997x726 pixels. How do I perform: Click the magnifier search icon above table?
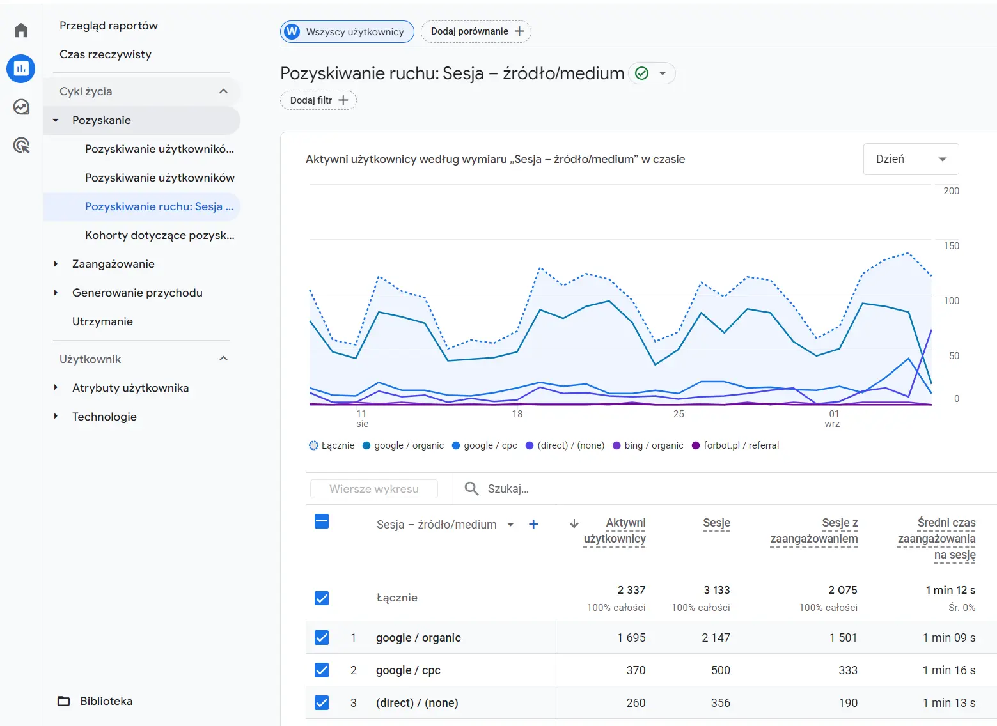pyautogui.click(x=471, y=489)
